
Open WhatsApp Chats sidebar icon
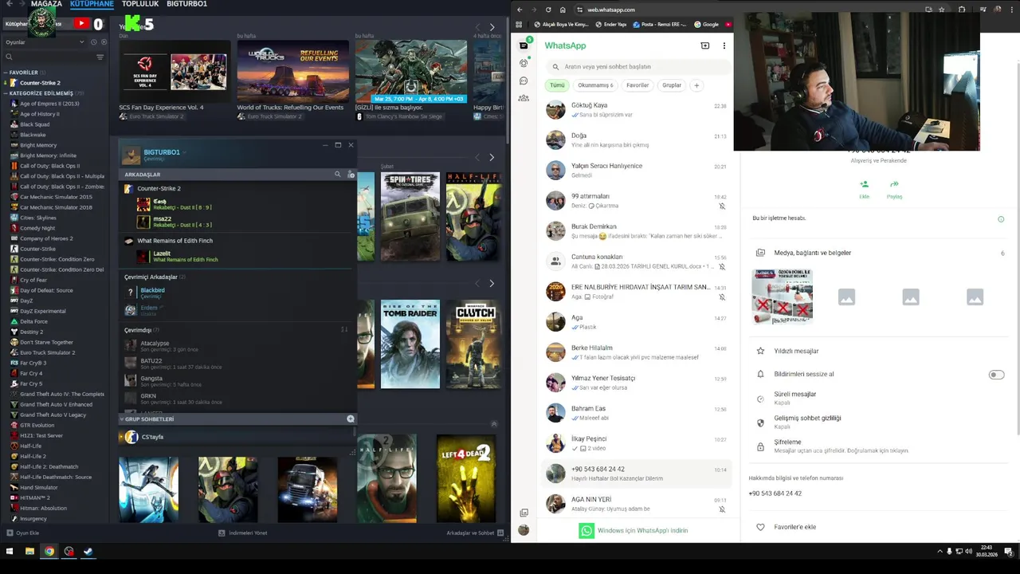(524, 45)
